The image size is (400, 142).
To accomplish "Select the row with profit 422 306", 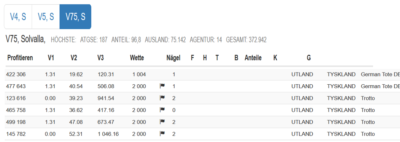I will click(x=202, y=75).
